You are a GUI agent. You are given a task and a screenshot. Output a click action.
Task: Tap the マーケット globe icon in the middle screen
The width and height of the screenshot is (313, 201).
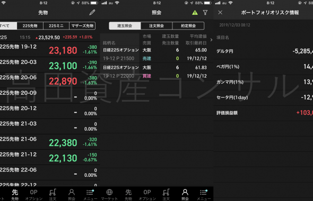point(109,195)
